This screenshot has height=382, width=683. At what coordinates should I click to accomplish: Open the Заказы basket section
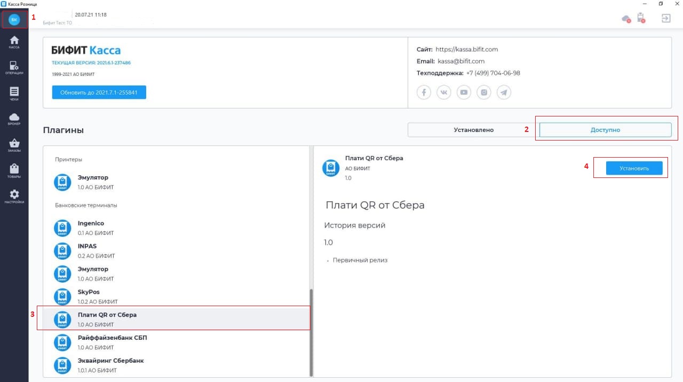[14, 145]
